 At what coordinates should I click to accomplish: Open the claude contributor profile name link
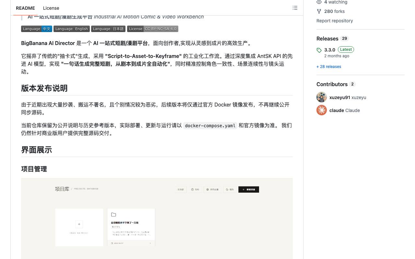point(337,110)
